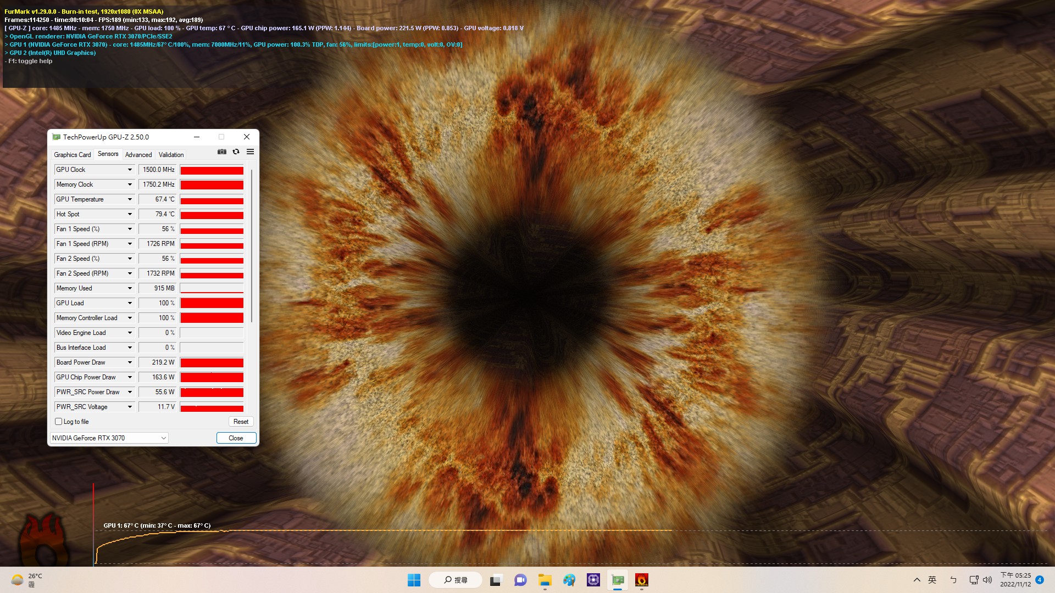Expand the Memory Controller Load dropdown
1055x593 pixels.
coord(130,318)
